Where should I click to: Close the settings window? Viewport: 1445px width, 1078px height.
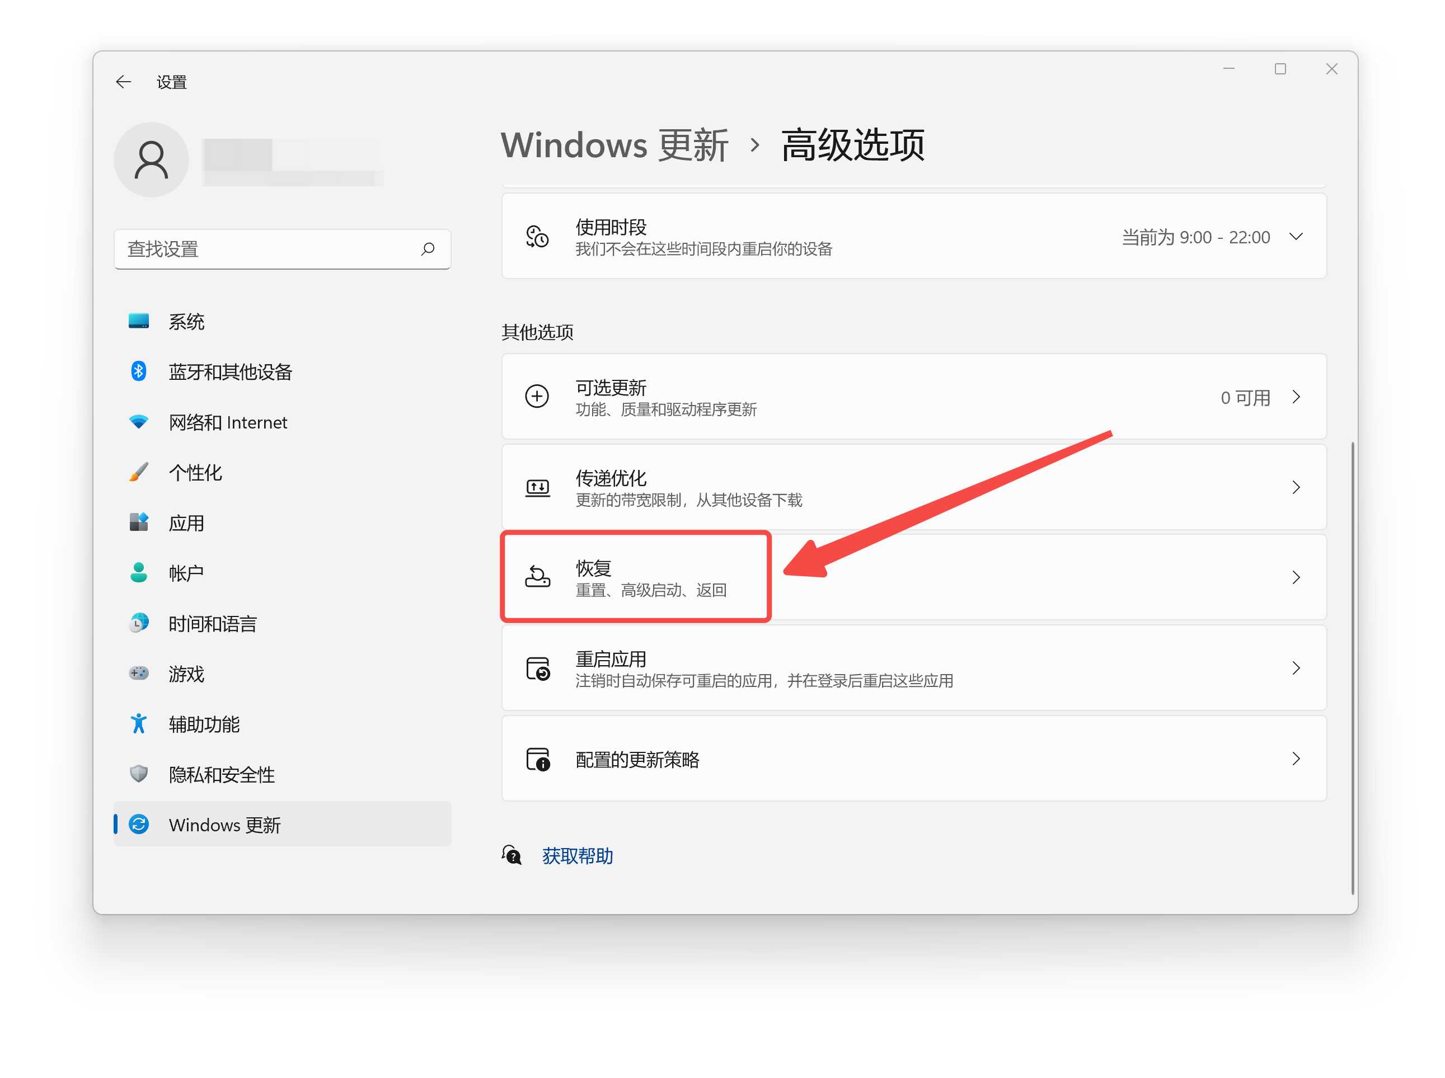(1331, 68)
